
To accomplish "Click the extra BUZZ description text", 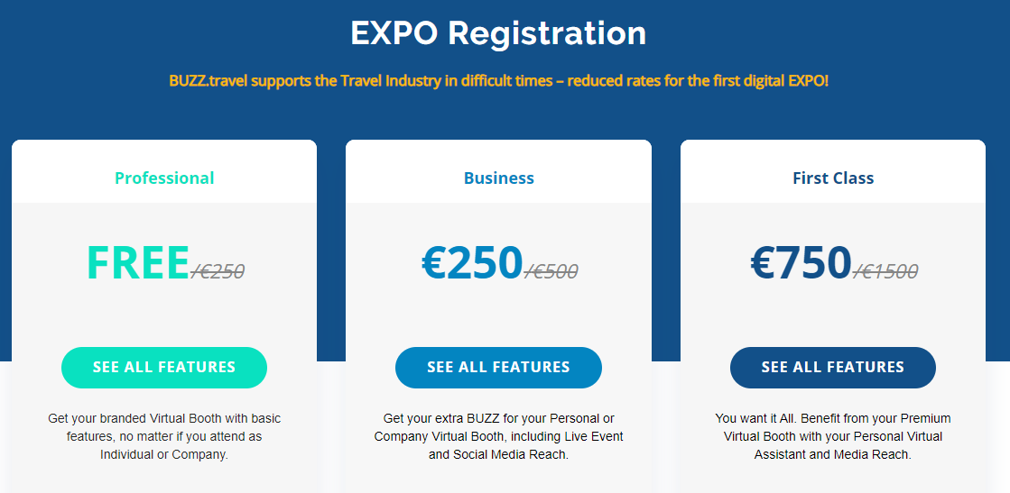I will coord(498,436).
